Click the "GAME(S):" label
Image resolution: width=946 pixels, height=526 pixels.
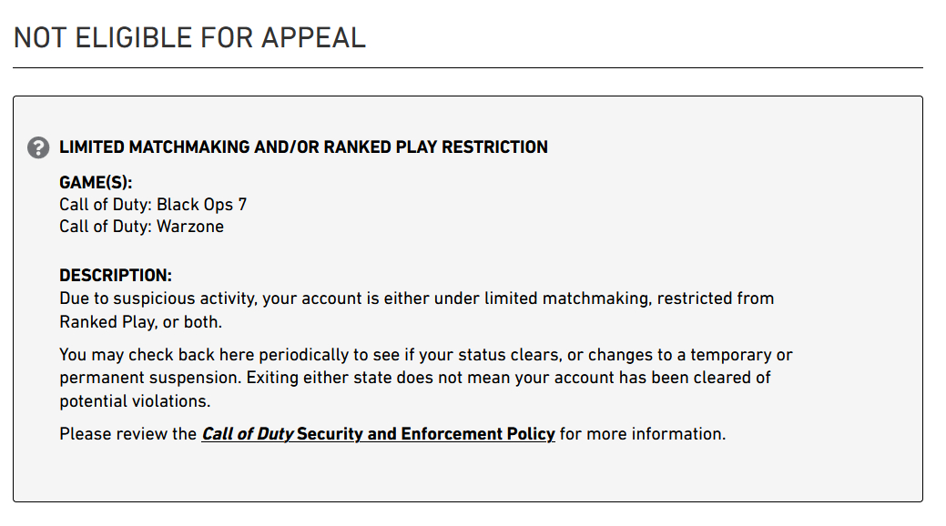pos(96,183)
